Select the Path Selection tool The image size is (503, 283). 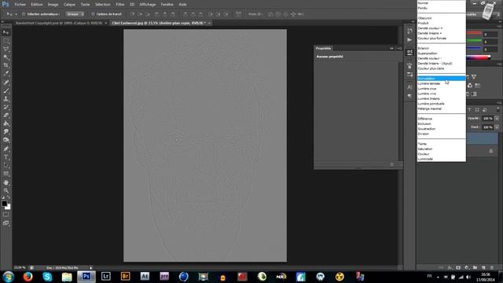(x=6, y=165)
